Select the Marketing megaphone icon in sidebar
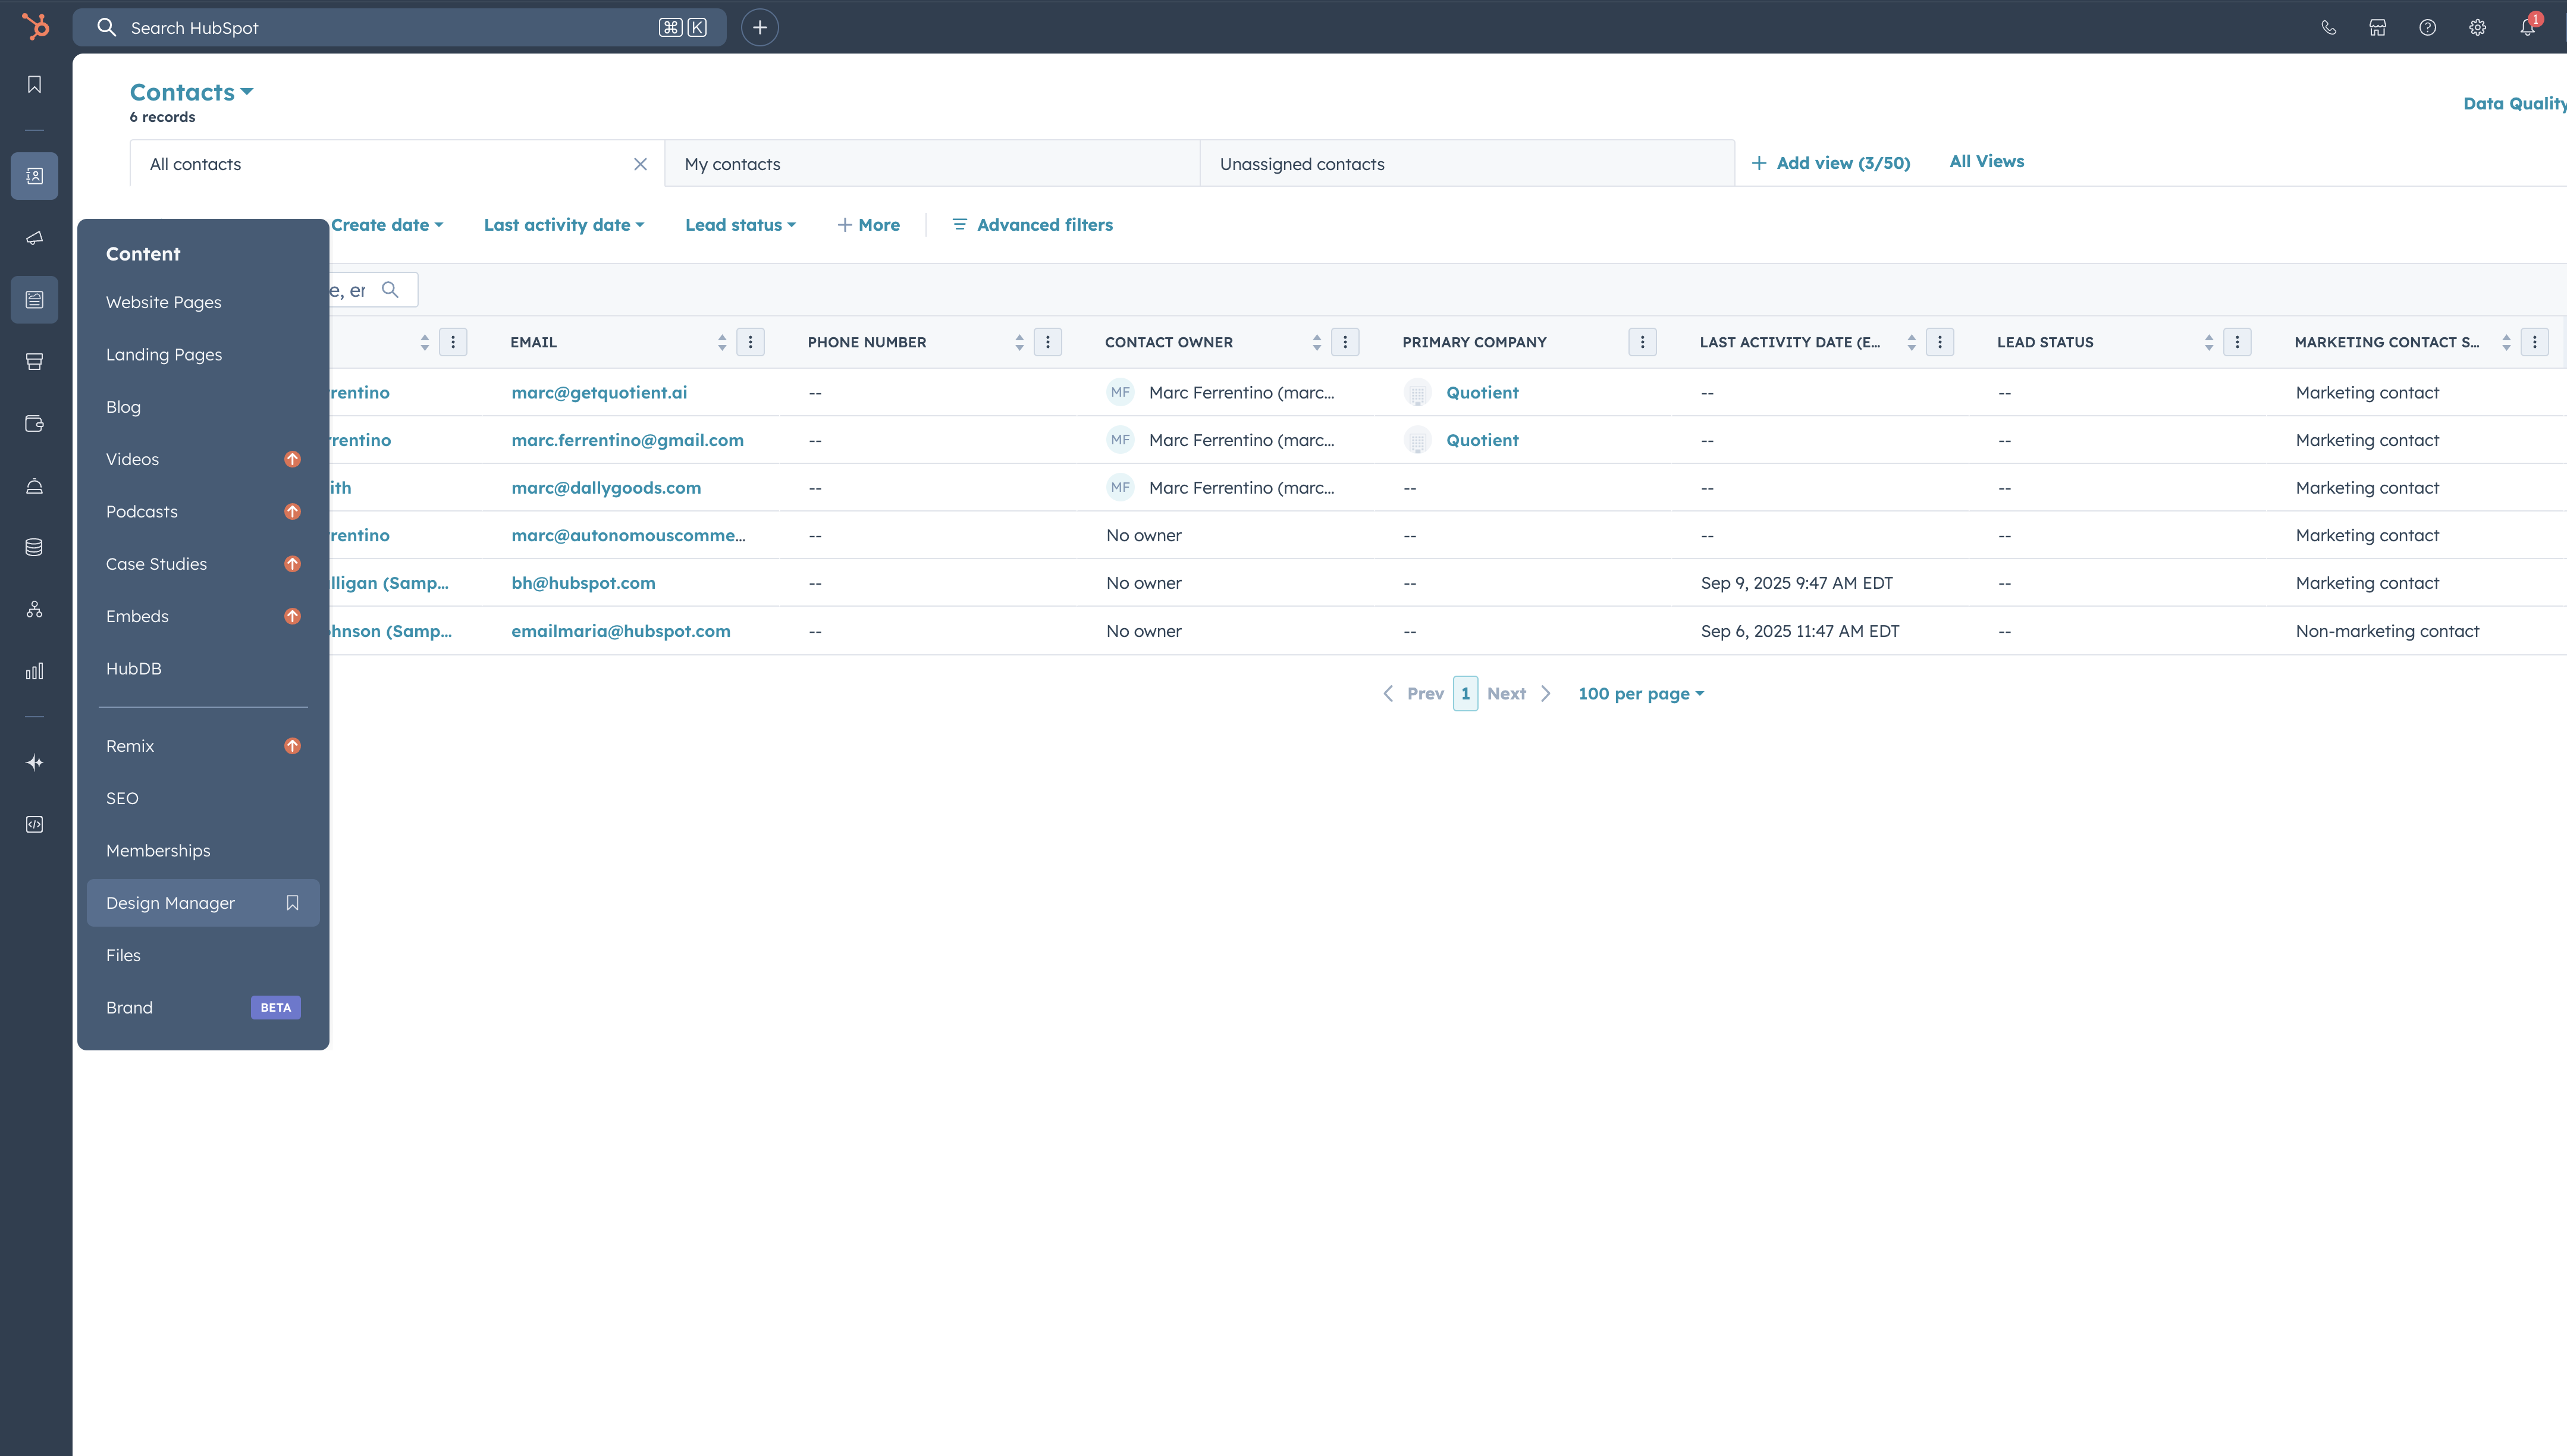The image size is (2567, 1456). (34, 239)
